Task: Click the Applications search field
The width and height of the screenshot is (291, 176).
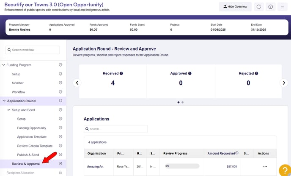Action: tap(116, 129)
